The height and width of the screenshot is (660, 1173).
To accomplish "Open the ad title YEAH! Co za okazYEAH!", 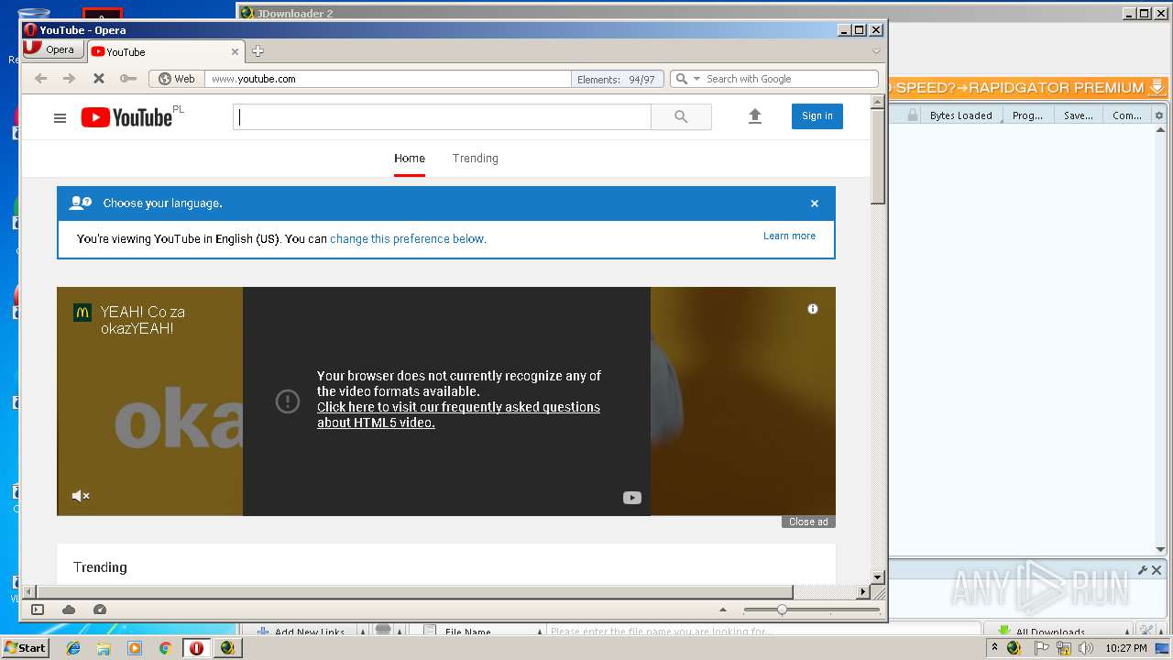I will 143,320.
